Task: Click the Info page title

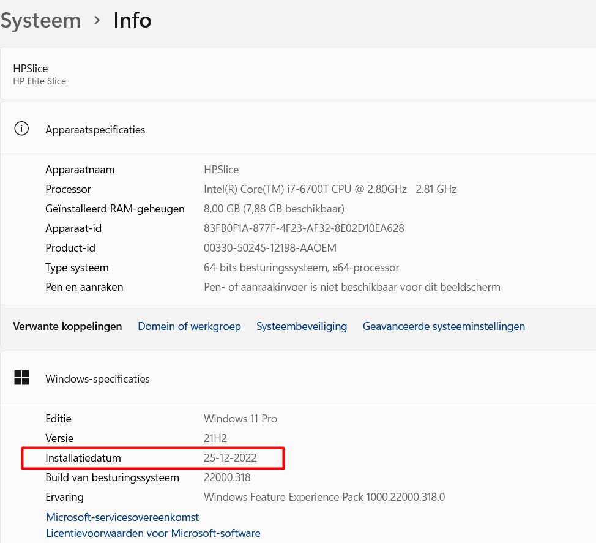Action: point(132,20)
